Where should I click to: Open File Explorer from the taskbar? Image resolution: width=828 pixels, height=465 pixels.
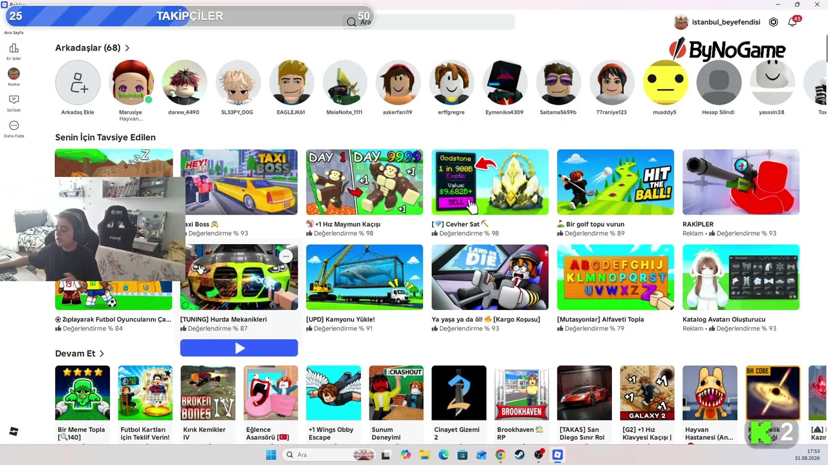[424, 455]
